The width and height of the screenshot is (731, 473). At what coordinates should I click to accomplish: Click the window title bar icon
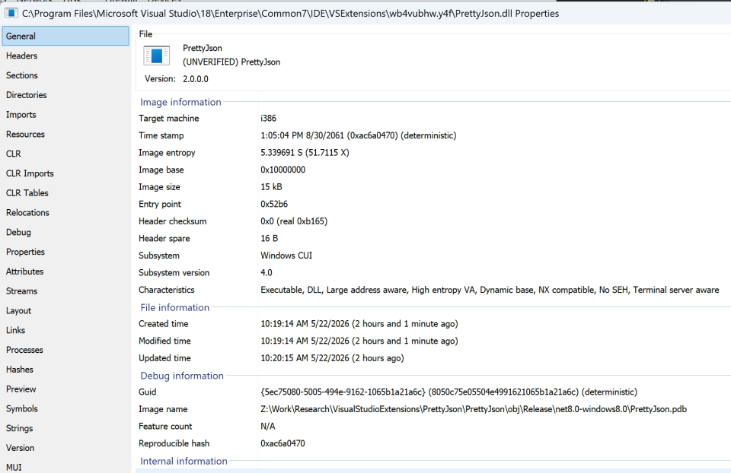(11, 13)
